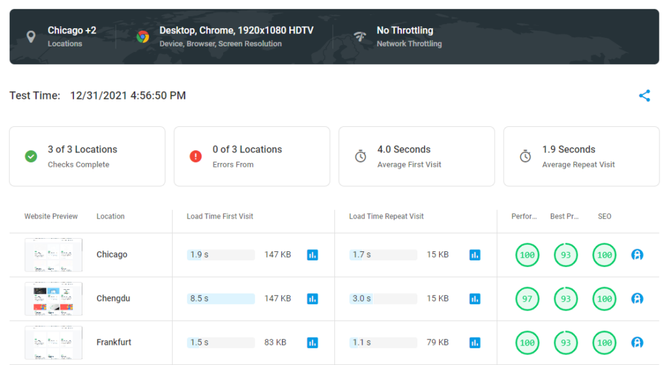Open the Chicago website preview thumbnail
The height and width of the screenshot is (365, 670).
(x=54, y=254)
